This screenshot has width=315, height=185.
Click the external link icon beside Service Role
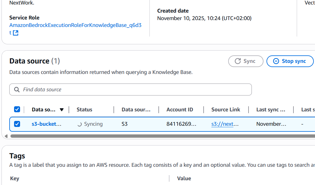click(16, 33)
